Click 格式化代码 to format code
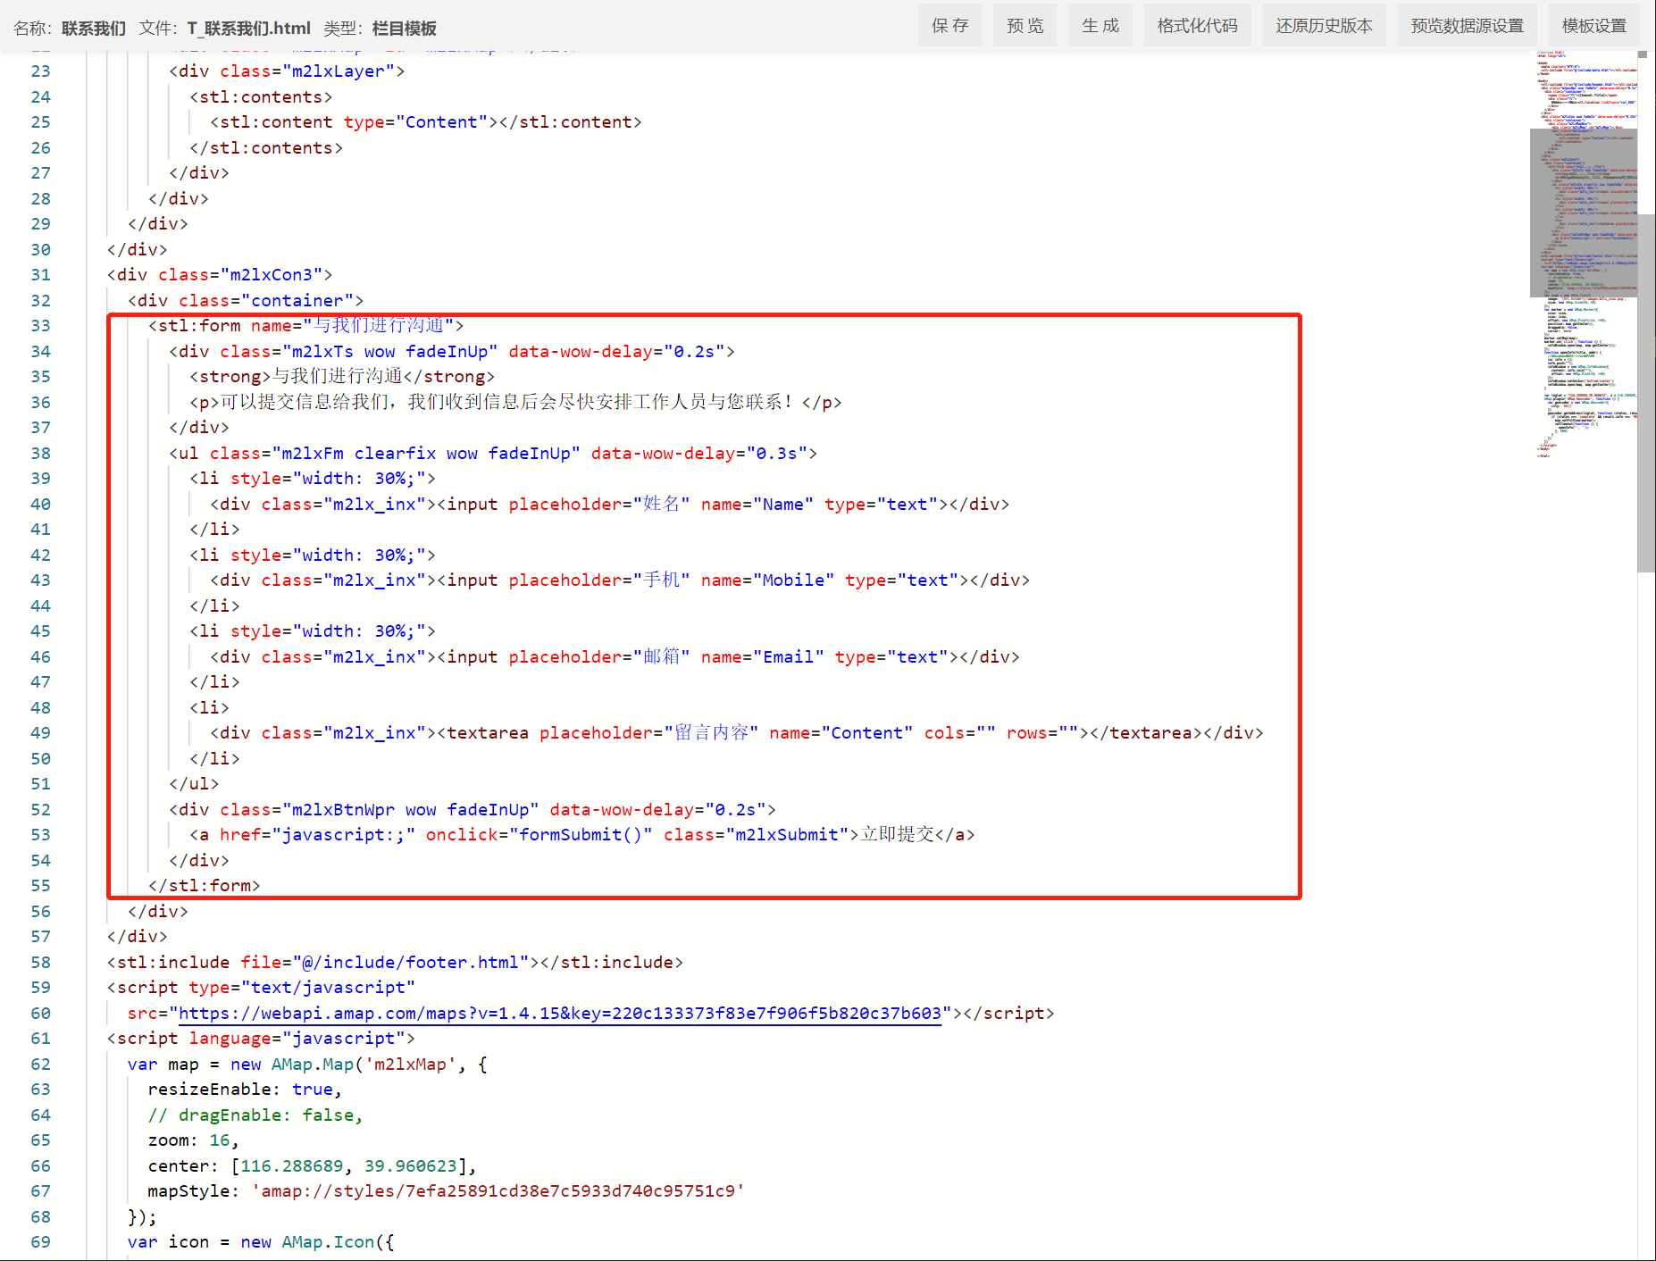Image resolution: width=1656 pixels, height=1261 pixels. tap(1197, 26)
